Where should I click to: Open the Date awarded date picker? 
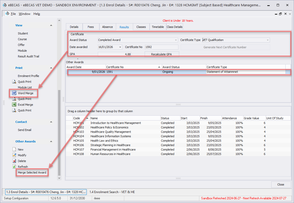pos(120,47)
